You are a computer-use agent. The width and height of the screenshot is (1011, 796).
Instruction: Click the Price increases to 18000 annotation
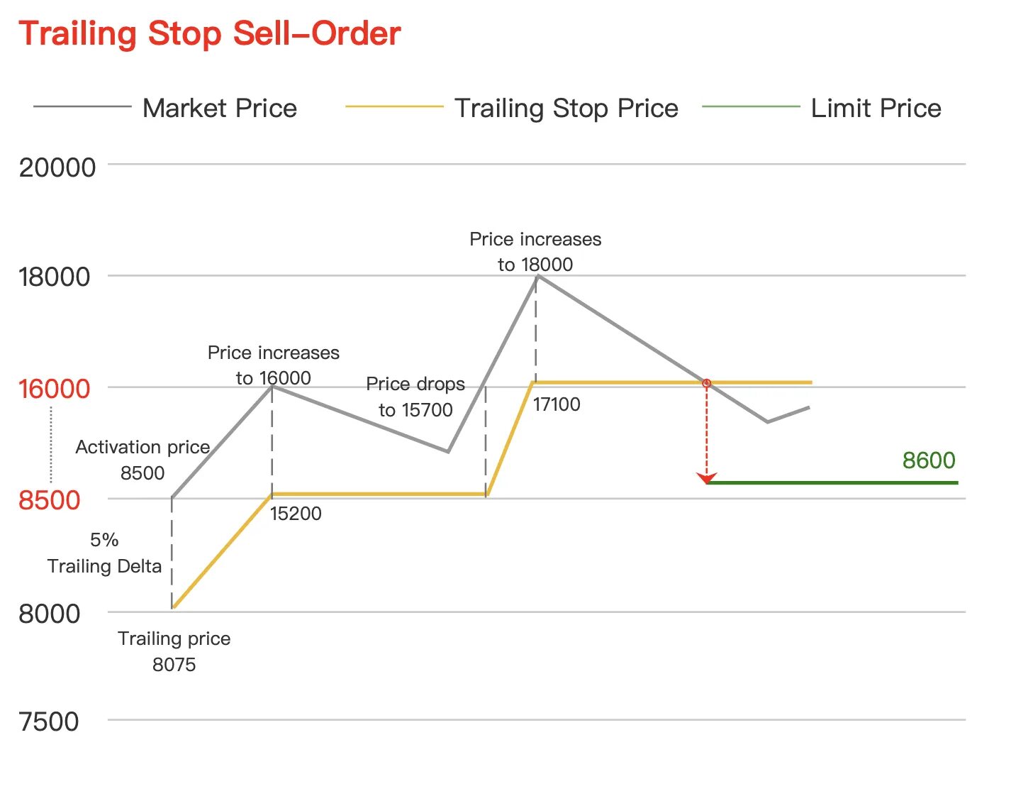535,252
